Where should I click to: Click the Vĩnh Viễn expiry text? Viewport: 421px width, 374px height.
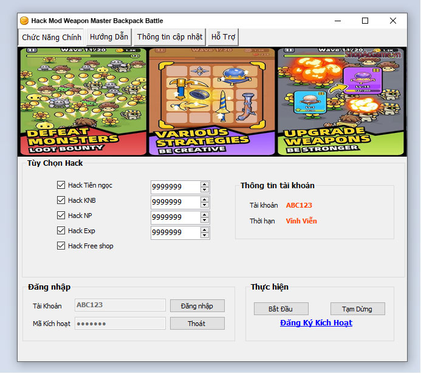[x=301, y=221]
